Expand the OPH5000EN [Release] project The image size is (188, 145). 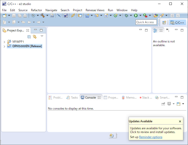pos(4,46)
